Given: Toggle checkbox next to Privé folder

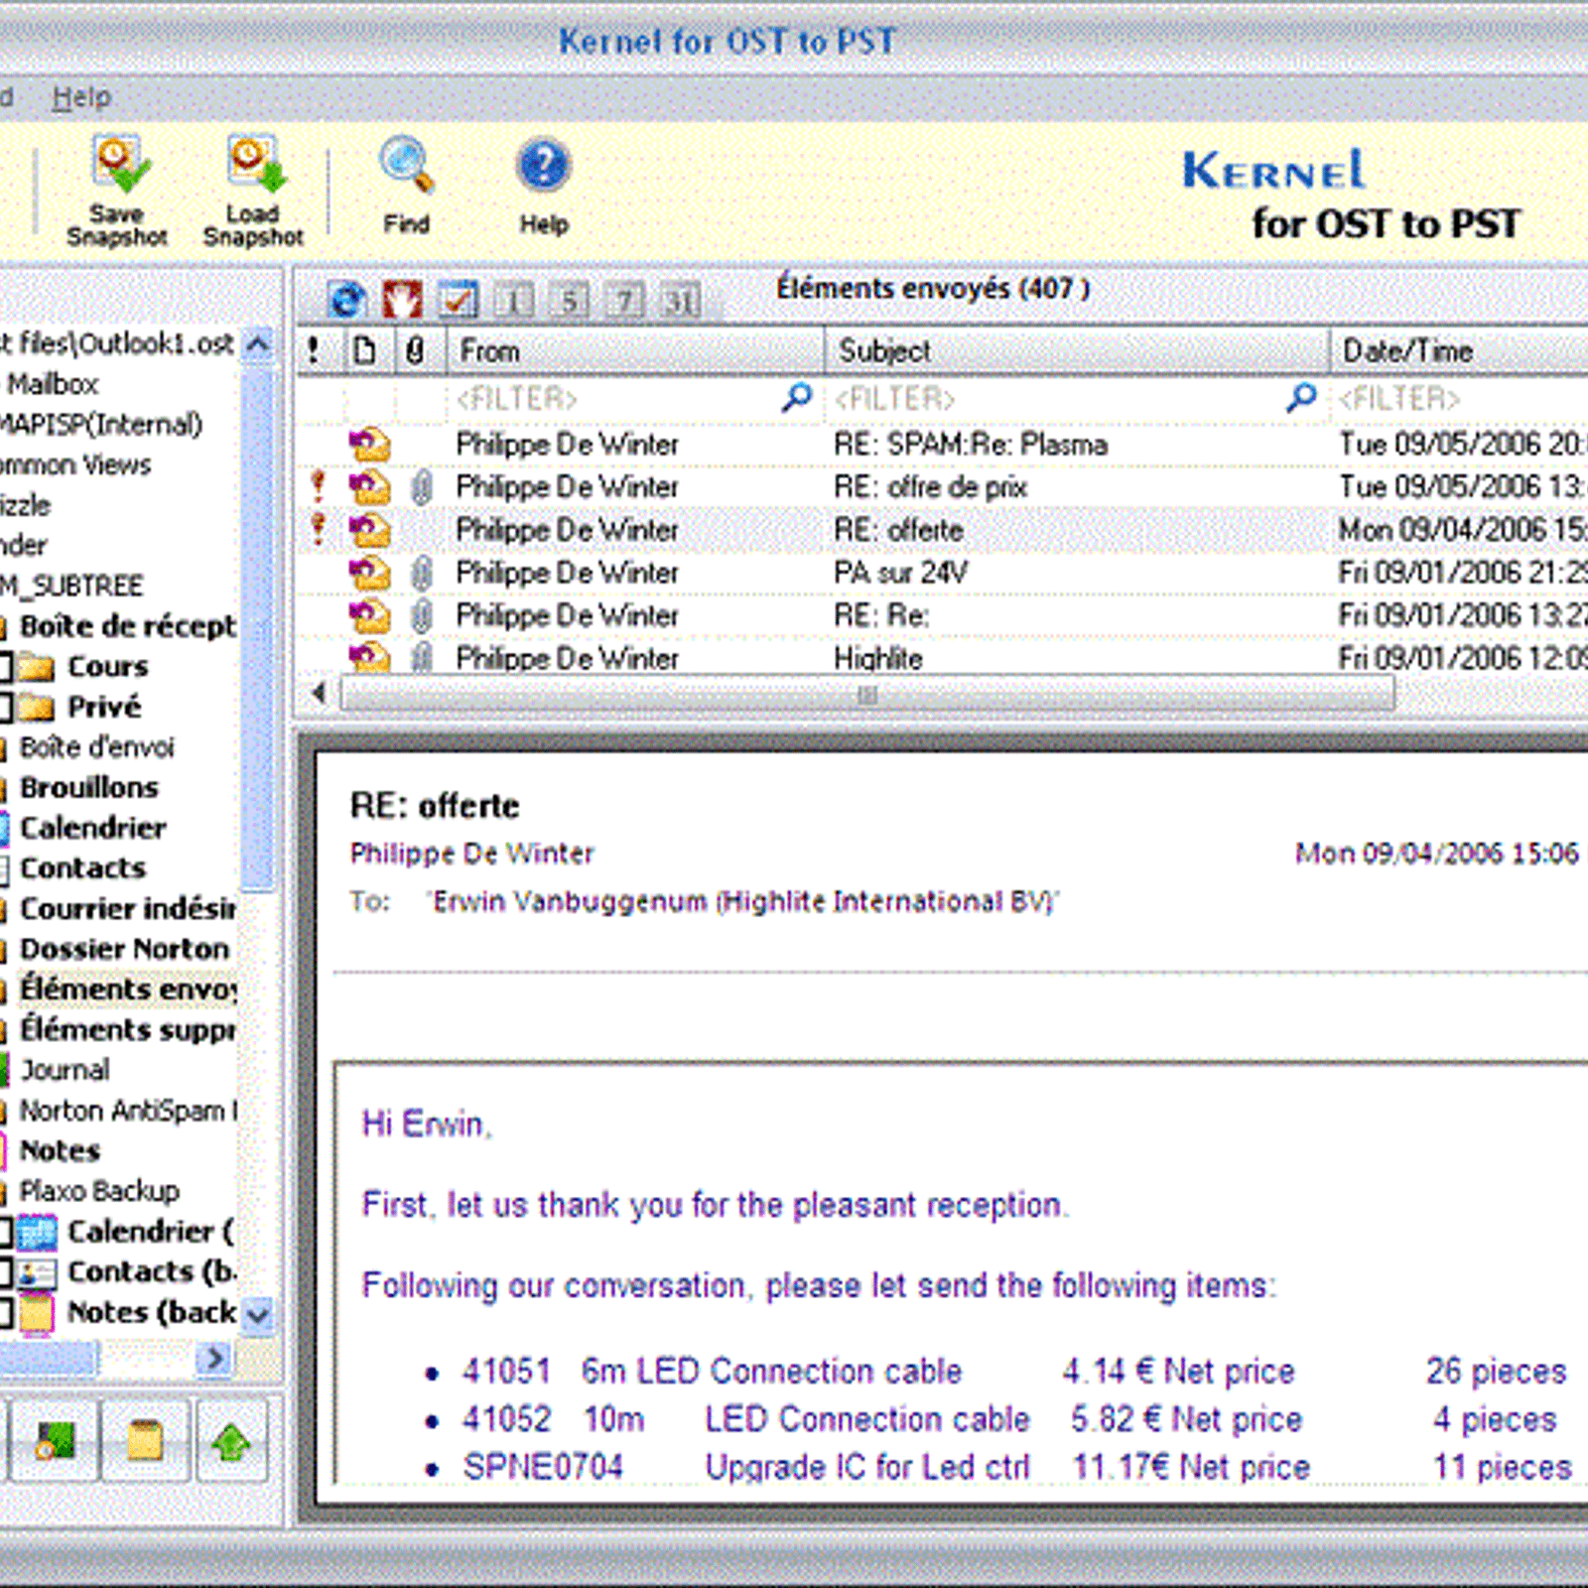Looking at the screenshot, I should pos(5,707).
